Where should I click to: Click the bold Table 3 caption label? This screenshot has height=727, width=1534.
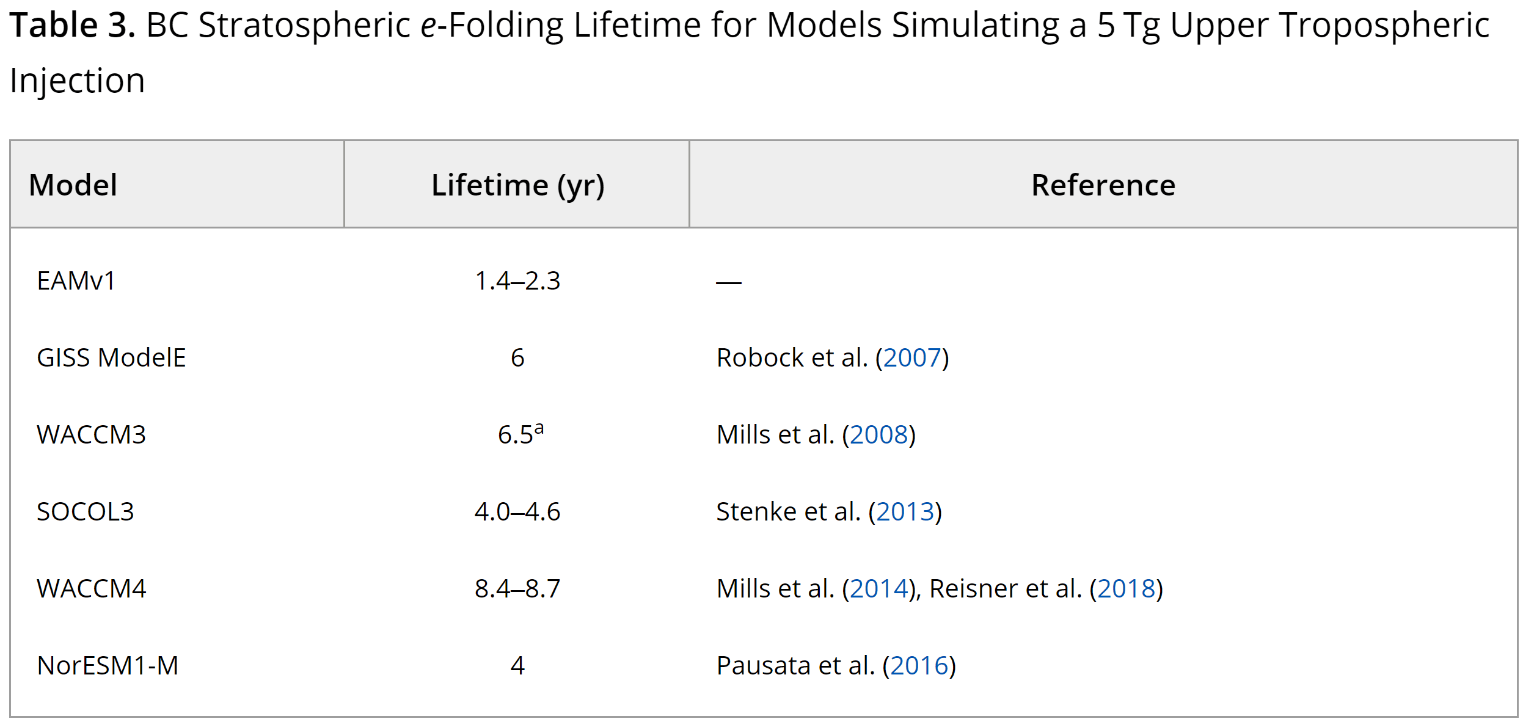click(72, 26)
